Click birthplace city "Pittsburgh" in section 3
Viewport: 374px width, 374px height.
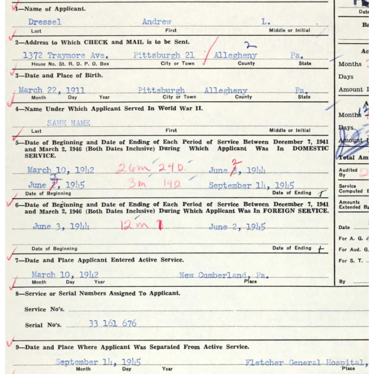click(161, 90)
